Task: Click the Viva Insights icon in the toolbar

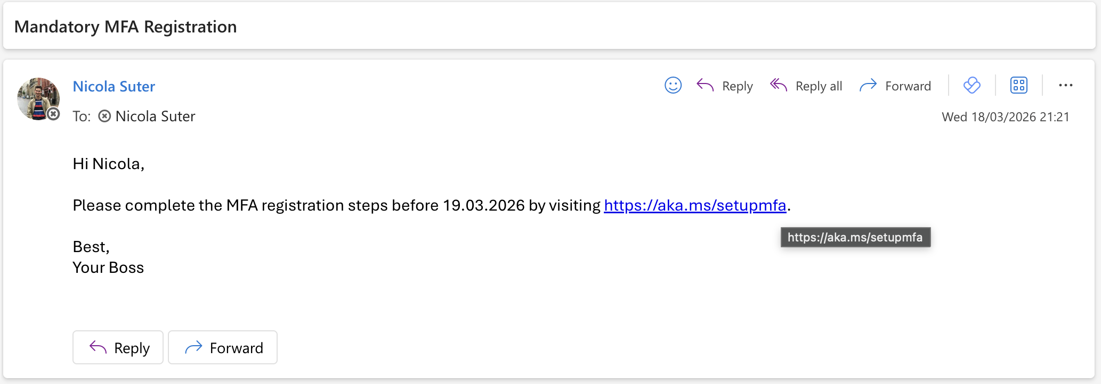Action: point(972,86)
